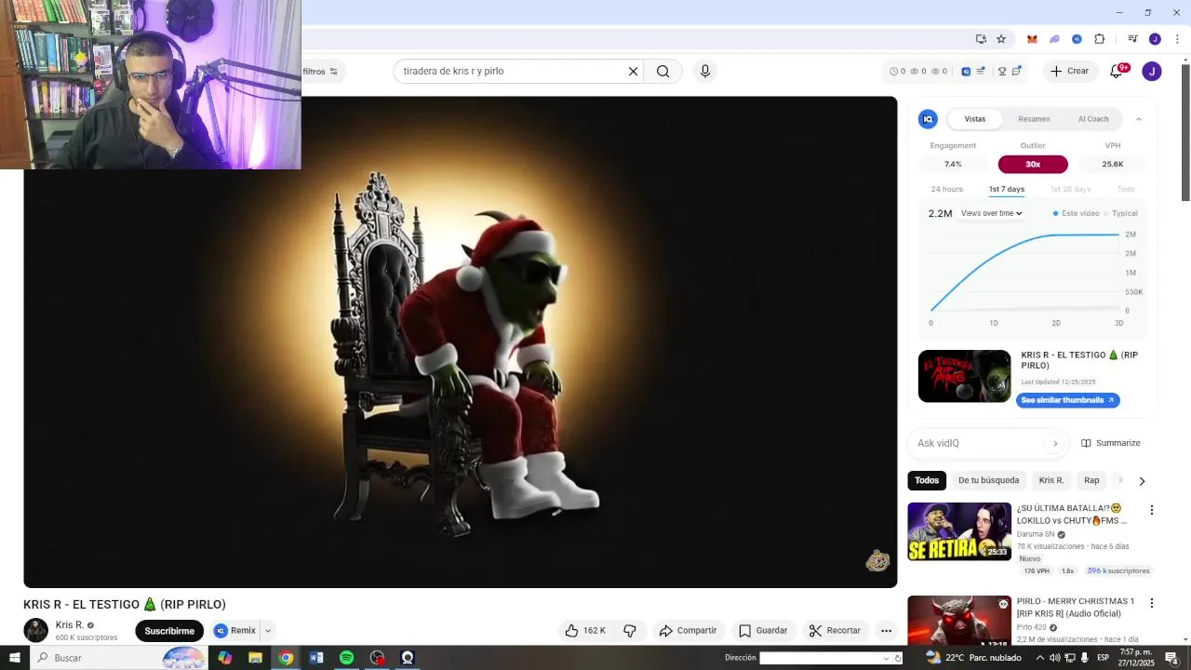
Task: Open Word from the taskbar
Action: click(316, 658)
